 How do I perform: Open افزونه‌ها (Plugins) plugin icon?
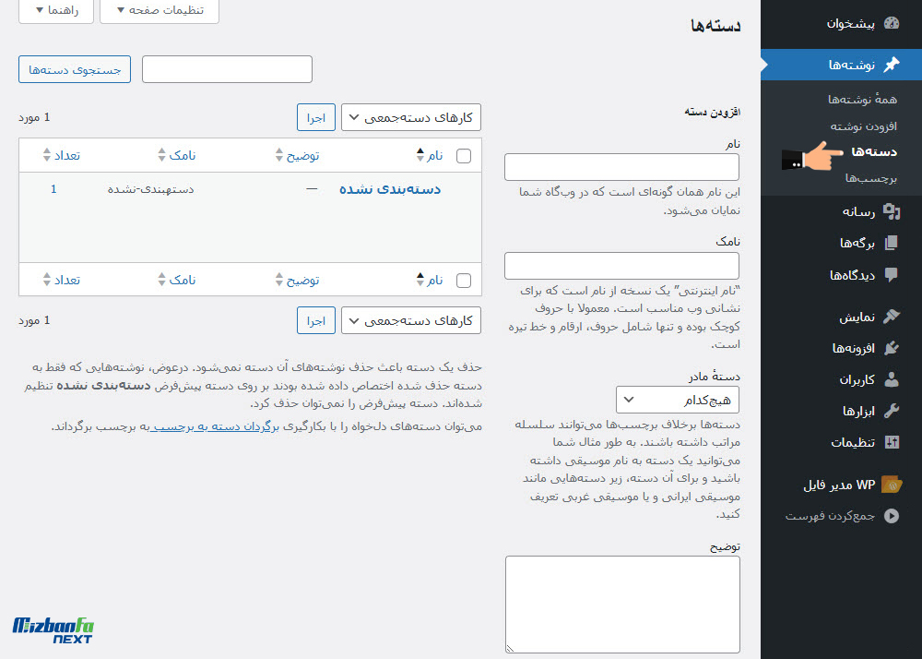(891, 348)
